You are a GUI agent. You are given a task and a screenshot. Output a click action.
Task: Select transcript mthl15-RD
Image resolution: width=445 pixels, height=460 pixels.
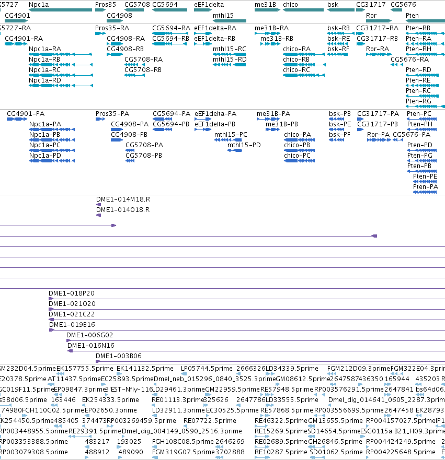[230, 60]
